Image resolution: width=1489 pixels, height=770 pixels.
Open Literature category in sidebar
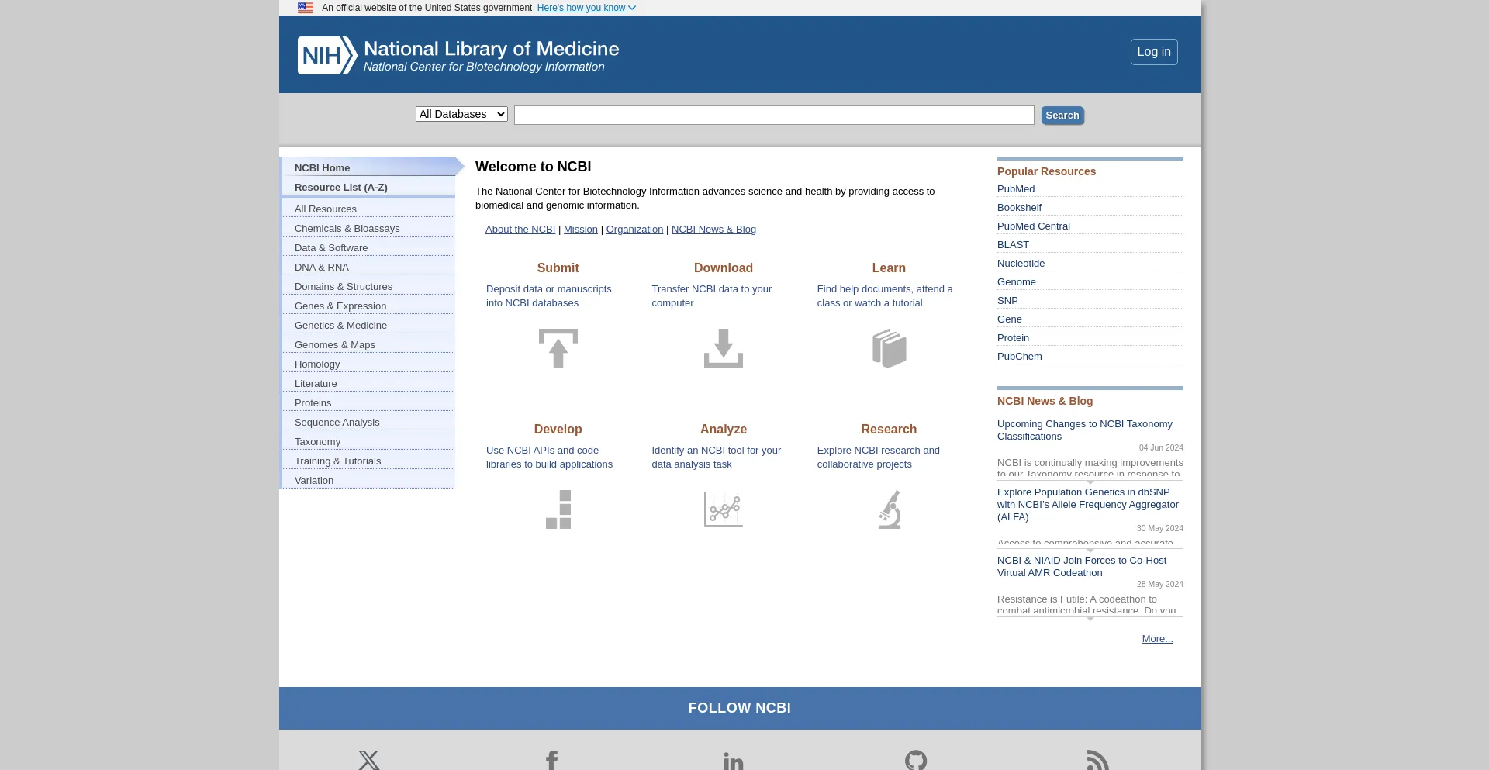369,383
